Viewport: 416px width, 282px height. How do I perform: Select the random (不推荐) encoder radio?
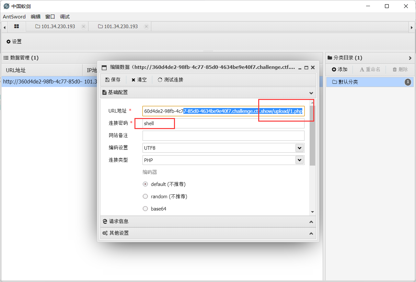click(145, 196)
